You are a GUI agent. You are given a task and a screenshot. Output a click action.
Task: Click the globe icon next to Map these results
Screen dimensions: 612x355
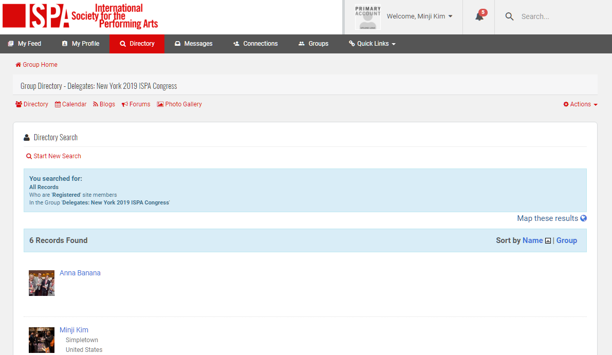pyautogui.click(x=583, y=218)
